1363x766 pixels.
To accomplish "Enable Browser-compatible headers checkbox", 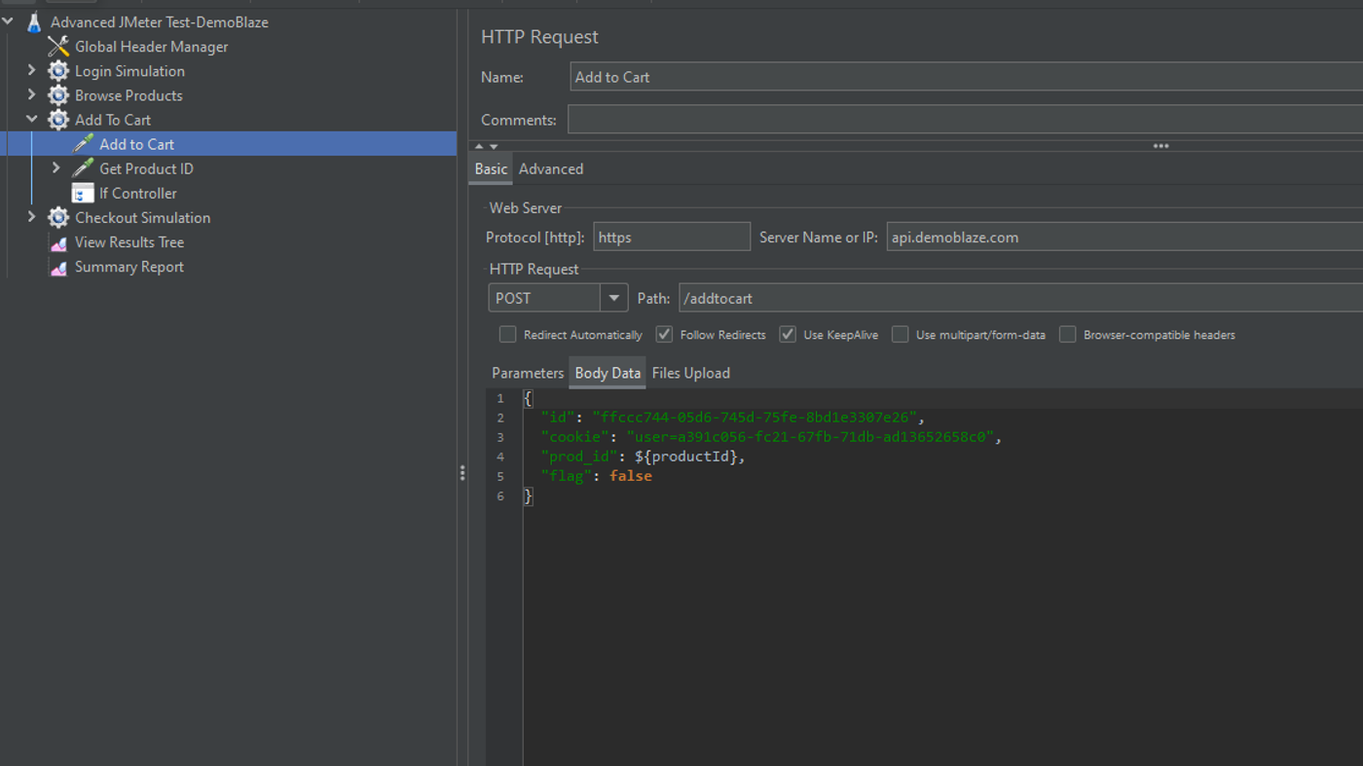I will pyautogui.click(x=1068, y=334).
